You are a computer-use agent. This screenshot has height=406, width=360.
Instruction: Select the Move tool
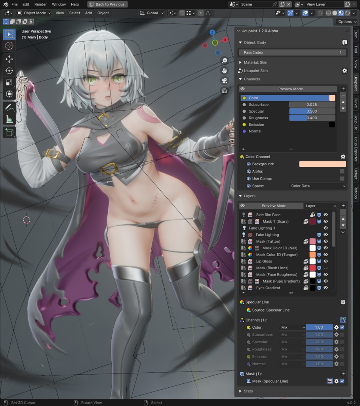tap(9, 59)
